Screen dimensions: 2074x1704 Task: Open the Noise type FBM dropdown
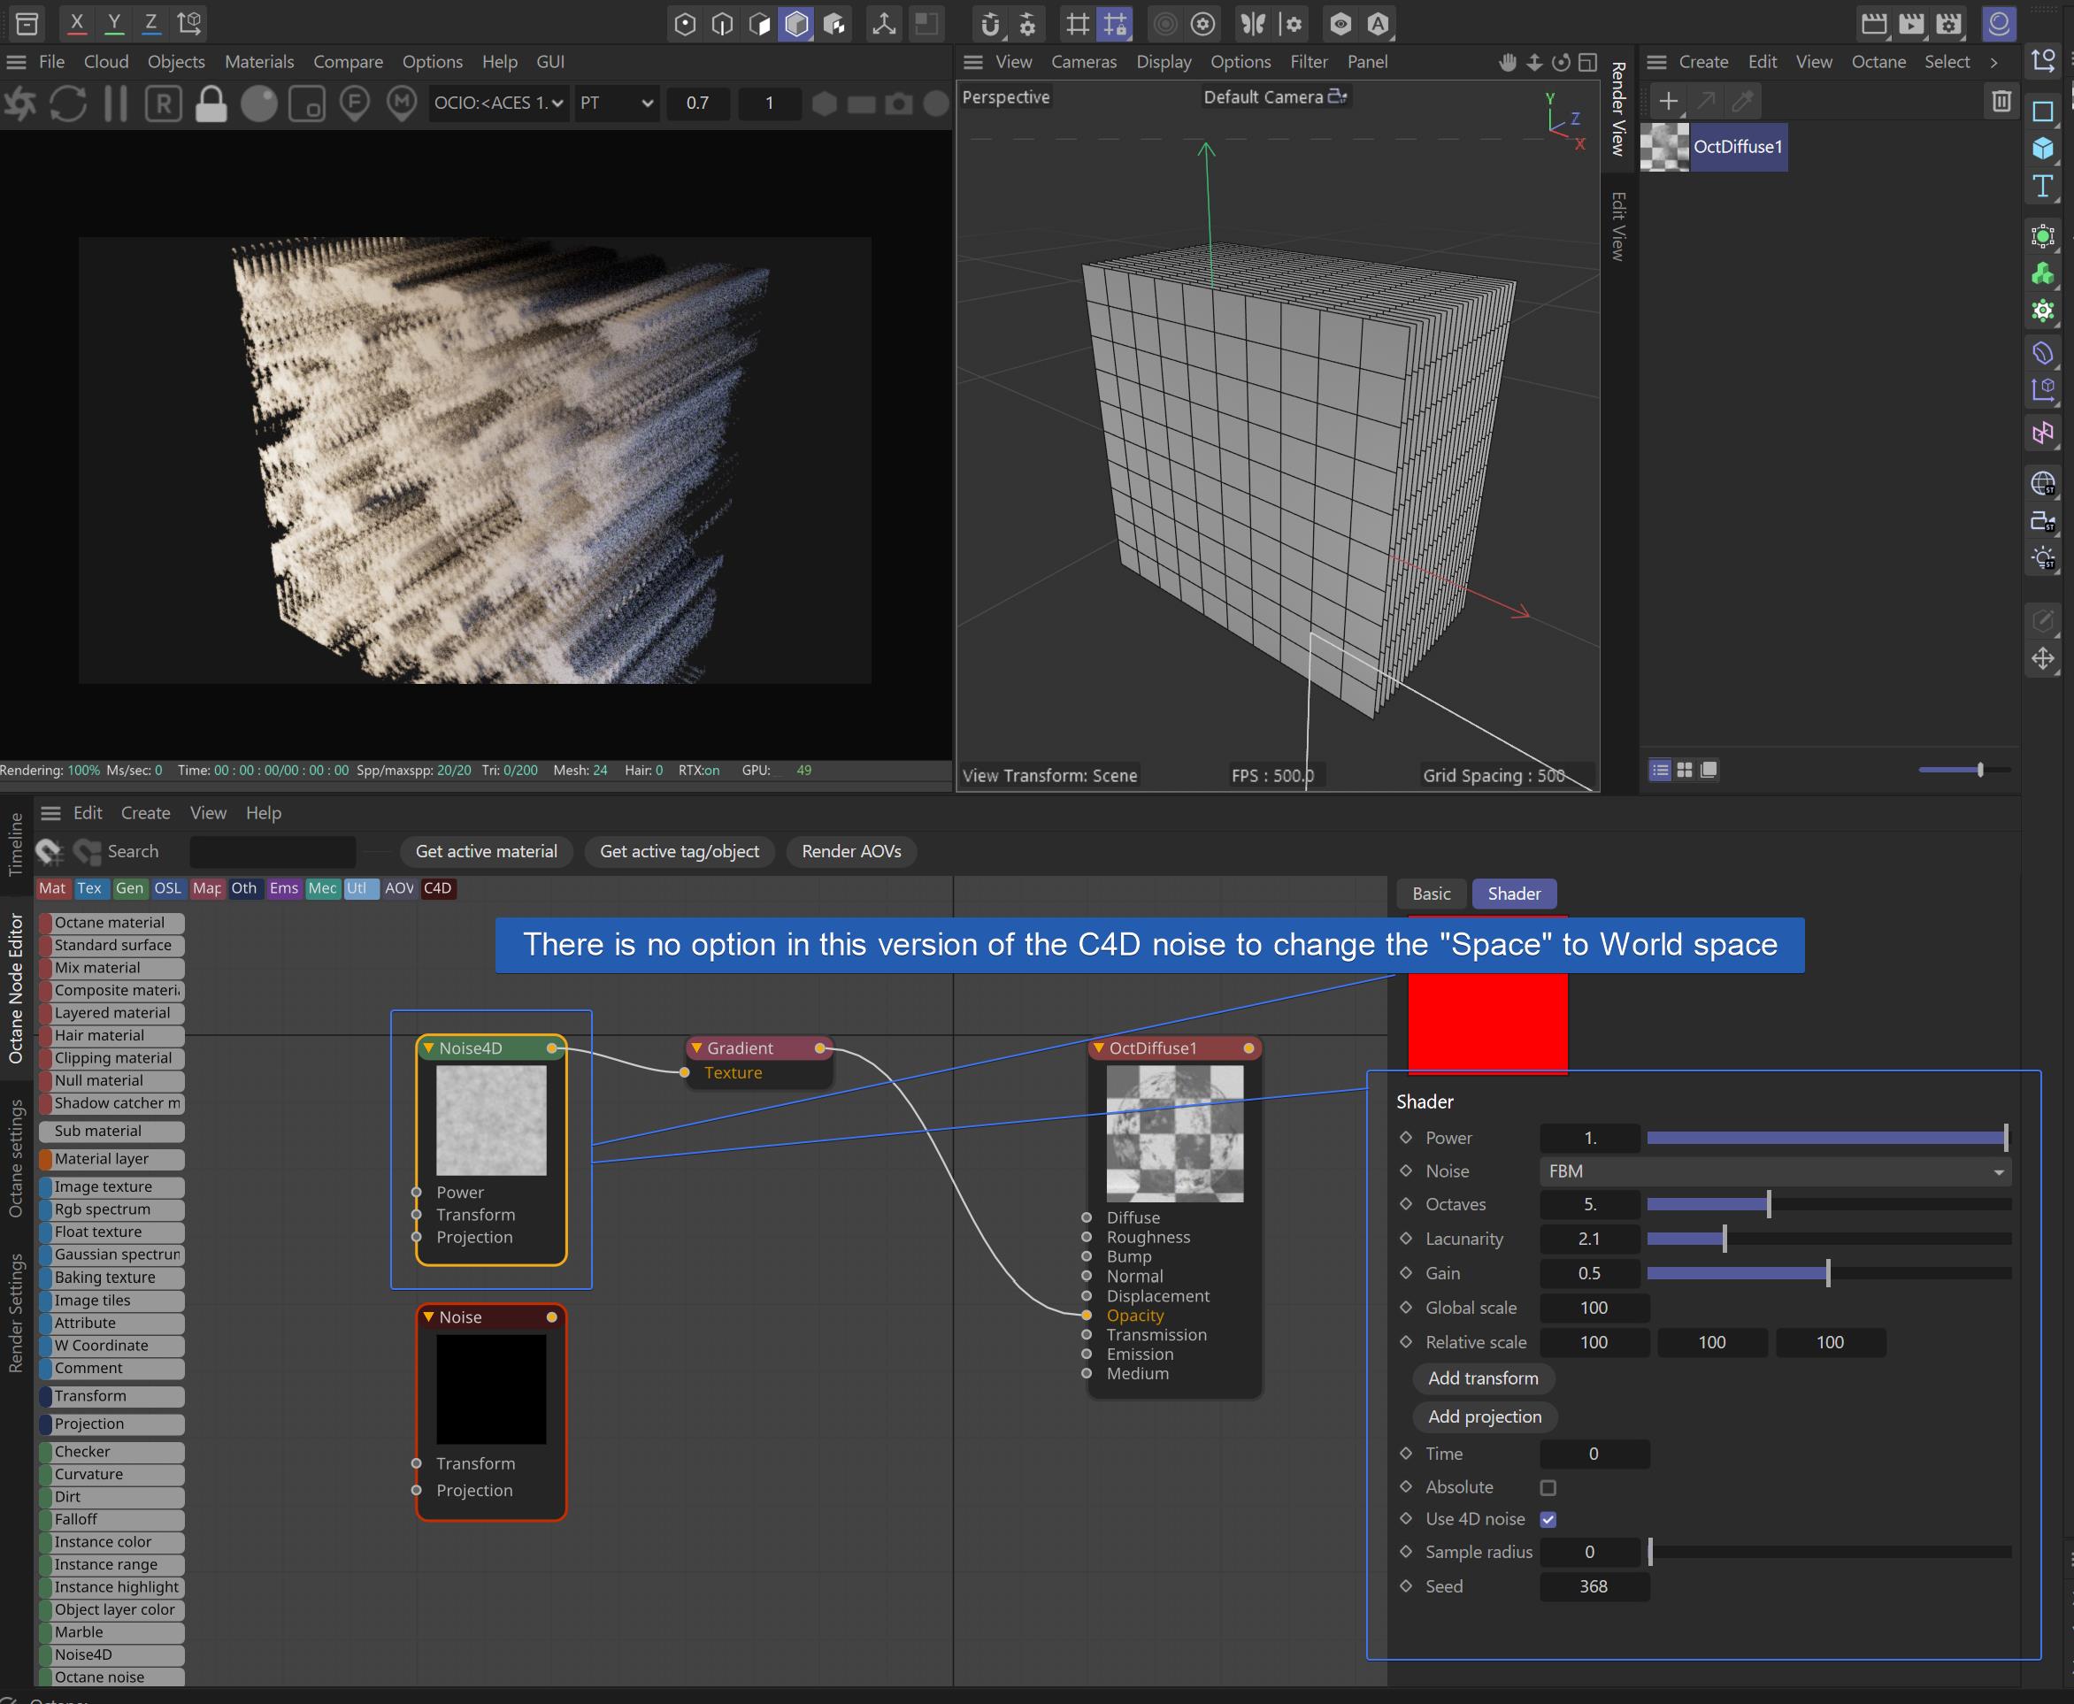coord(1775,1171)
